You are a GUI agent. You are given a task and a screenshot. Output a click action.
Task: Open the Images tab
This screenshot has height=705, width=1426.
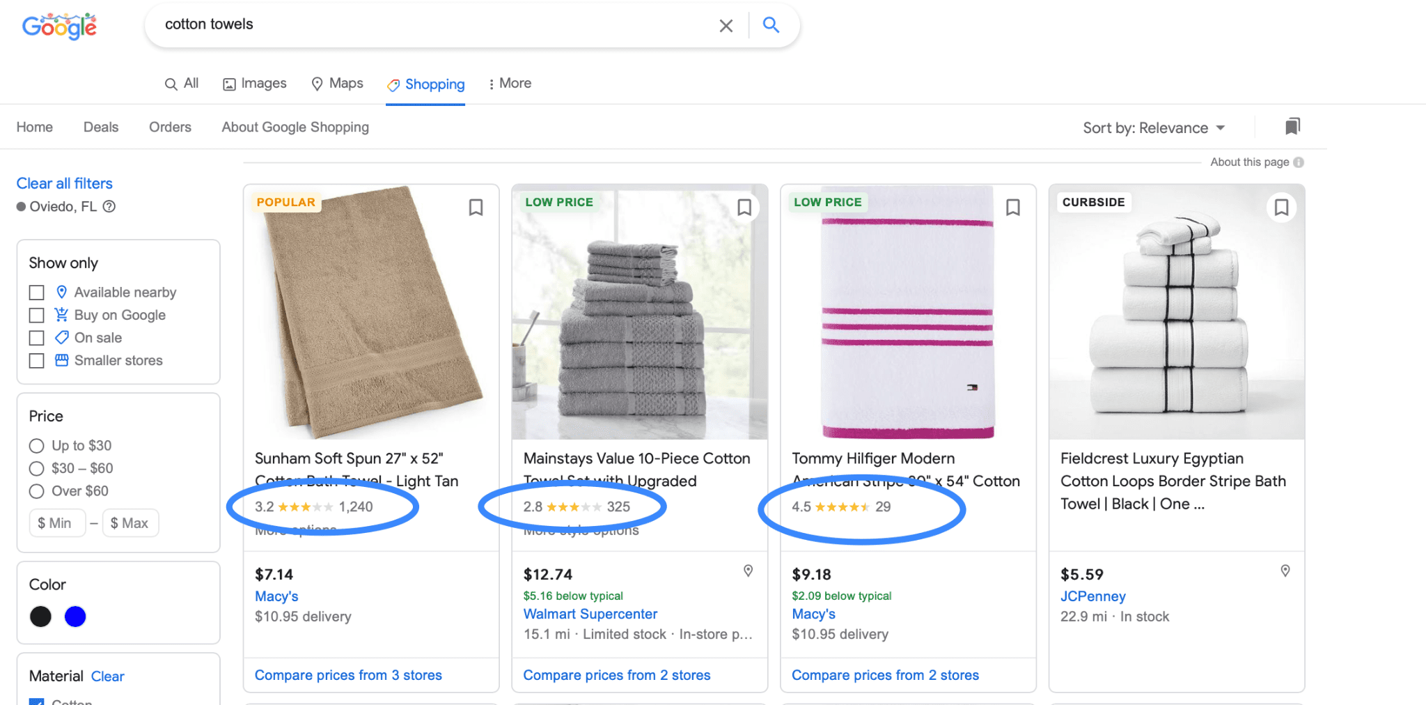(254, 84)
